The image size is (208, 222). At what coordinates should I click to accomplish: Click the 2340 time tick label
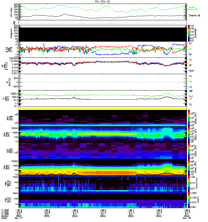[x=159, y=216]
